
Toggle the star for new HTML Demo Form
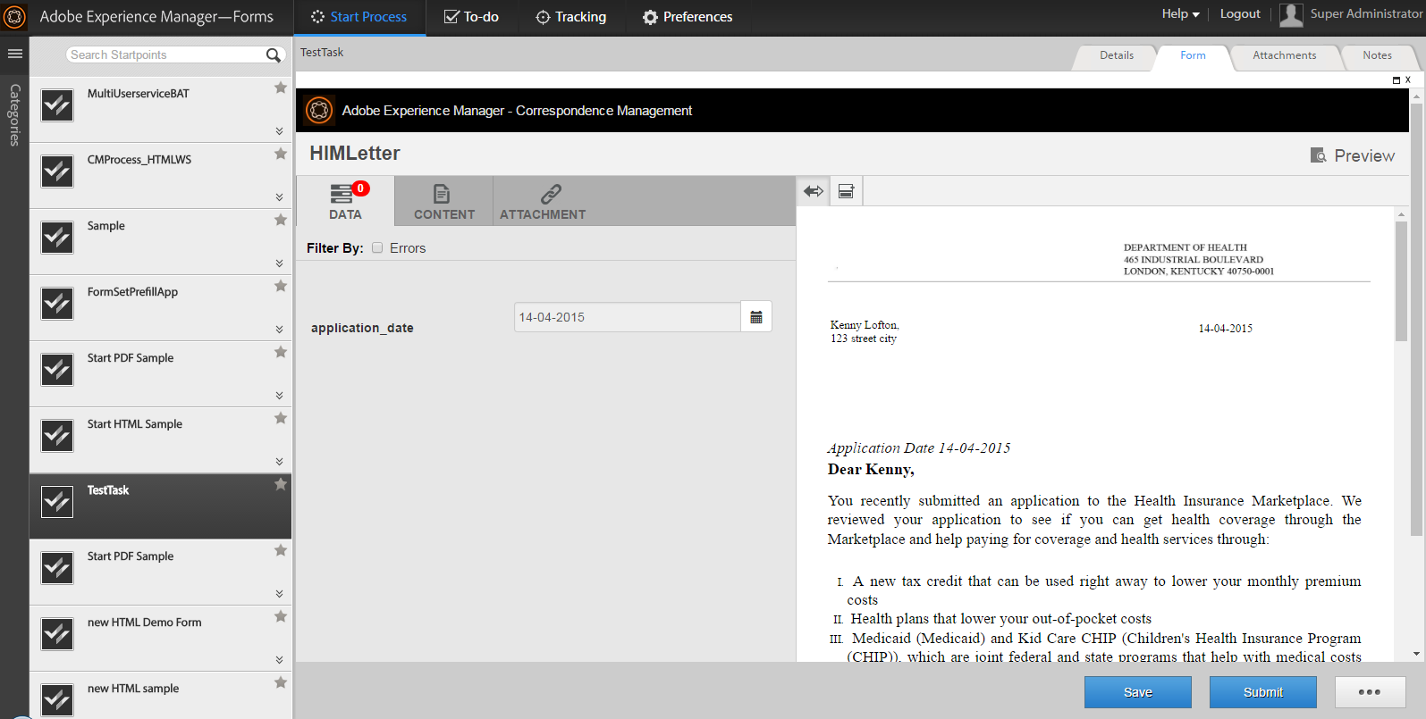[x=281, y=616]
